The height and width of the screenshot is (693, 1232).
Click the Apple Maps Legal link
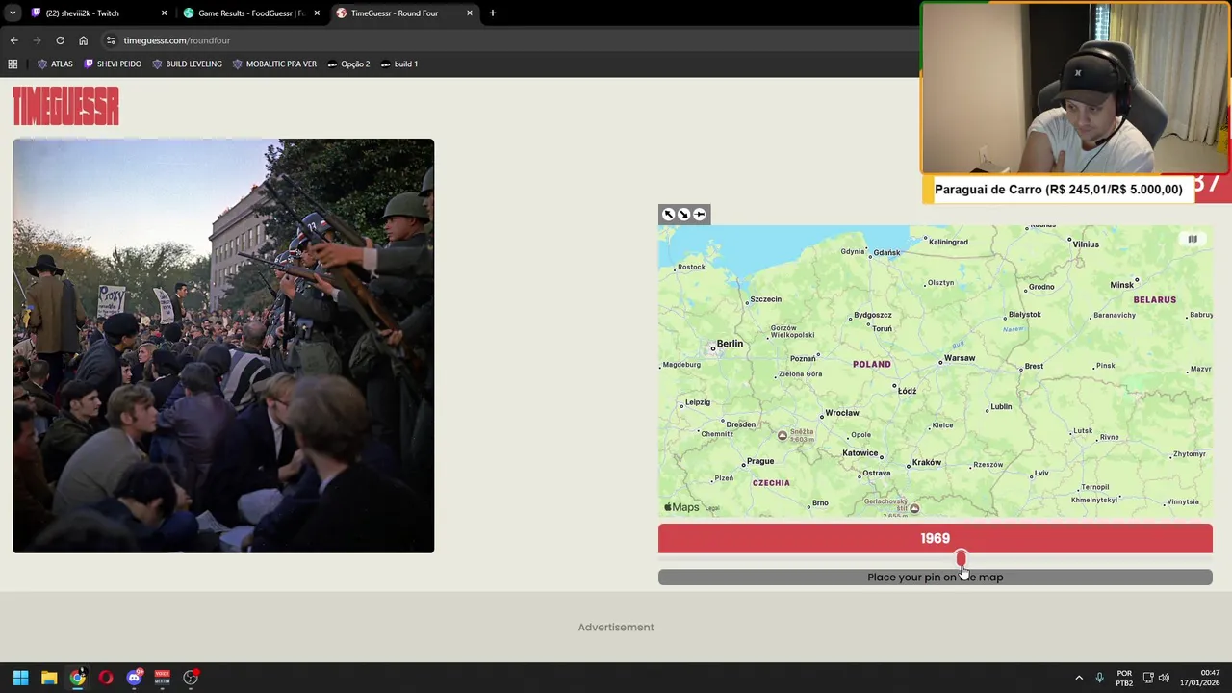[x=711, y=508]
